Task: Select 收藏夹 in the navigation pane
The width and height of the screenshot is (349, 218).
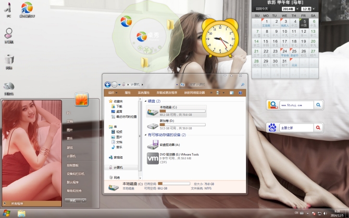Action: (118, 101)
